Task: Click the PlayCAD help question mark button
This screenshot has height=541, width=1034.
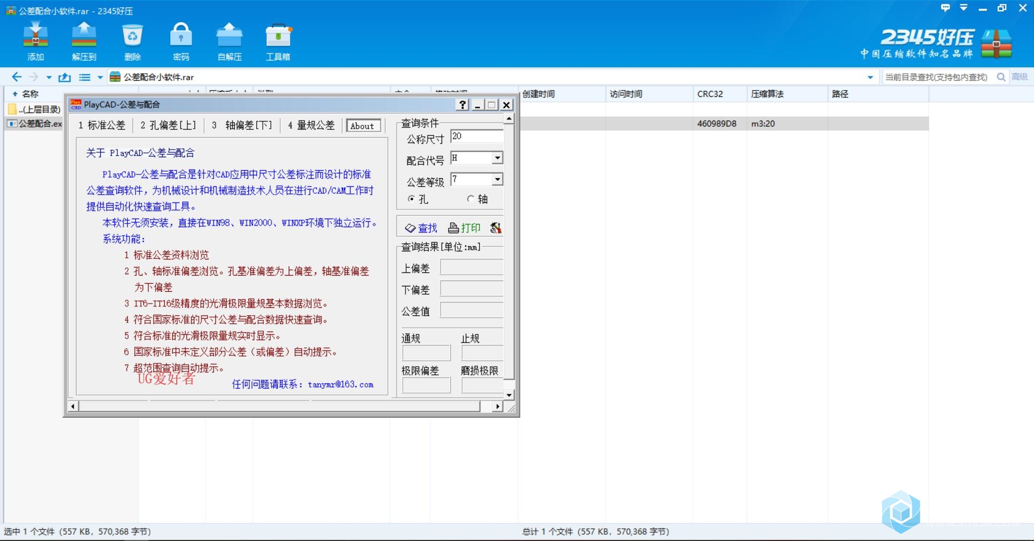Action: [x=463, y=104]
